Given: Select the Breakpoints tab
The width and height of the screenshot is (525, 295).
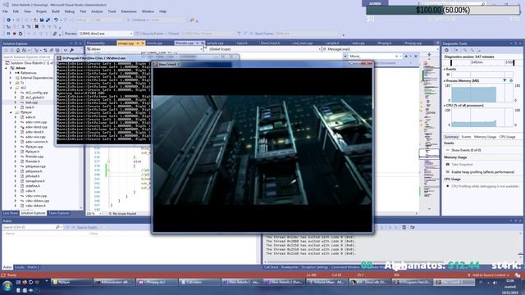Looking at the screenshot, I should pos(290,267).
